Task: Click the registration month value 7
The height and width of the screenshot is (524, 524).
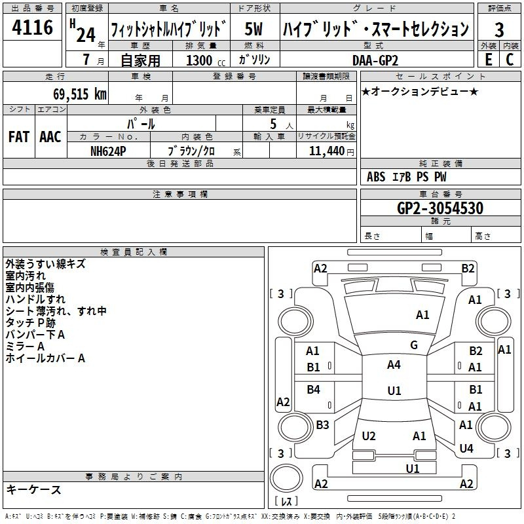Action: click(x=86, y=60)
